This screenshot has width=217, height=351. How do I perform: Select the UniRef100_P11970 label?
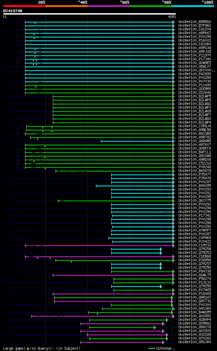tap(195, 55)
